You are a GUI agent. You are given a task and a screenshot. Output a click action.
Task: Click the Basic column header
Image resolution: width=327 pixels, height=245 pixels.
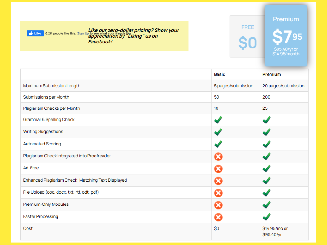click(x=219, y=74)
